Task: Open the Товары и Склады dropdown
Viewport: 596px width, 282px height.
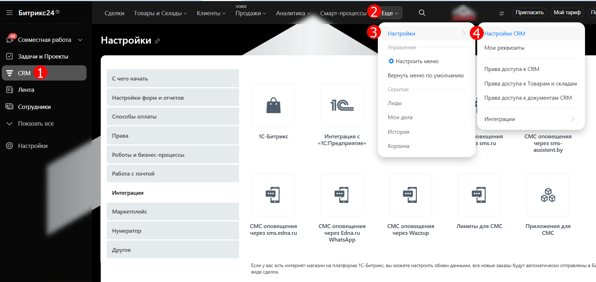Action: tap(160, 13)
